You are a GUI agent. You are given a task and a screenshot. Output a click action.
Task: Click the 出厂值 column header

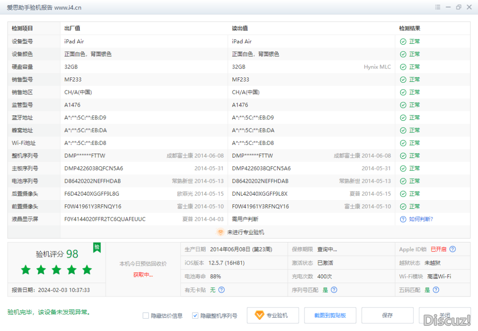[x=72, y=28]
